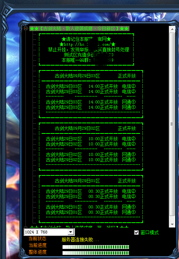Choose first 29日02区 10.00 网通① server
Screen dimensions: 179x259
(91, 154)
